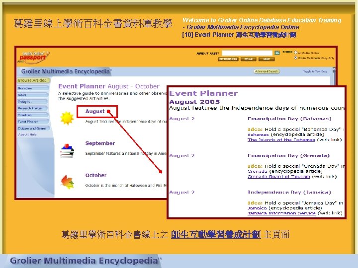Open Quizzes and Games in sidebar
Viewport: 358px width, 268px height.
(x=33, y=129)
